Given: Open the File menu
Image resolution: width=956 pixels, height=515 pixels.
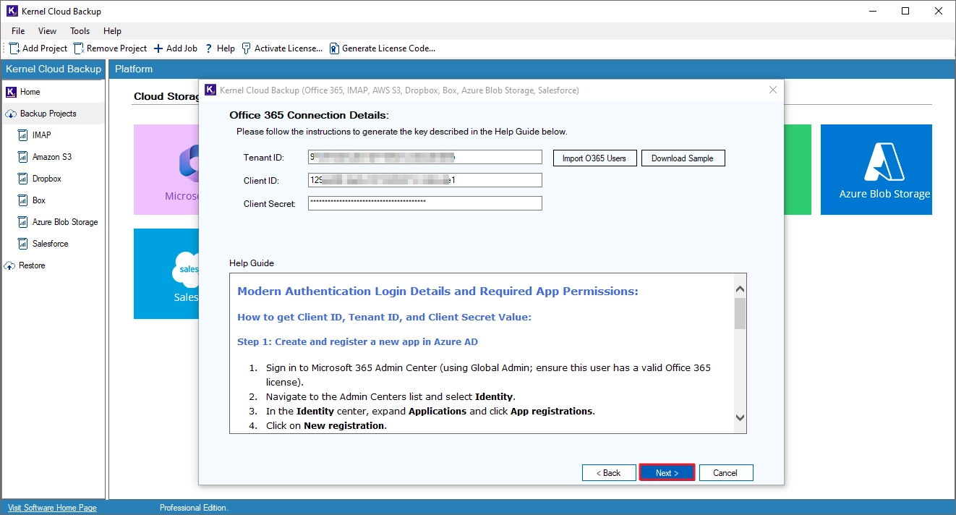Looking at the screenshot, I should [x=18, y=31].
